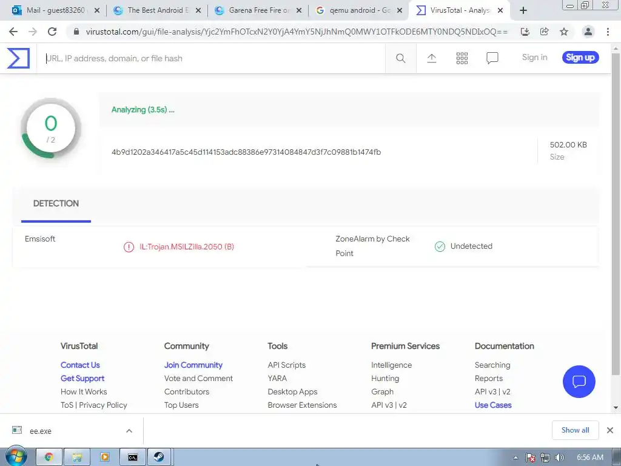The image size is (621, 466).
Task: Open the Chrome profile avatar icon
Action: 588,32
